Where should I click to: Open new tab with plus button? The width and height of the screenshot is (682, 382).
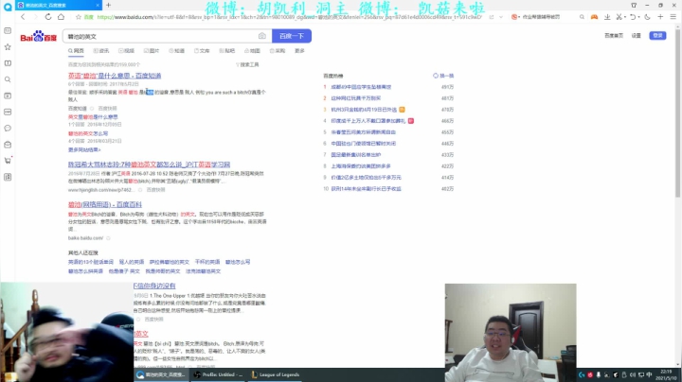(108, 6)
